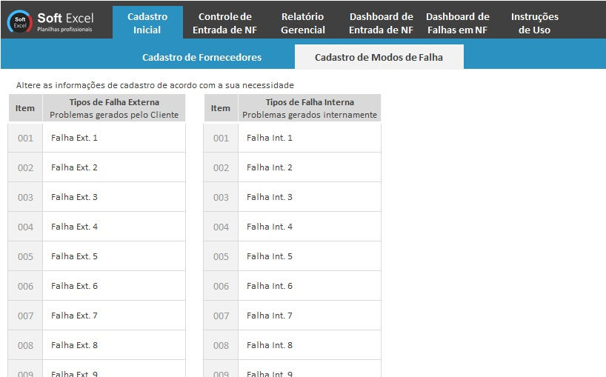The width and height of the screenshot is (606, 377).
Task: Select the Falha Ext. 6 cell
Action: [114, 286]
